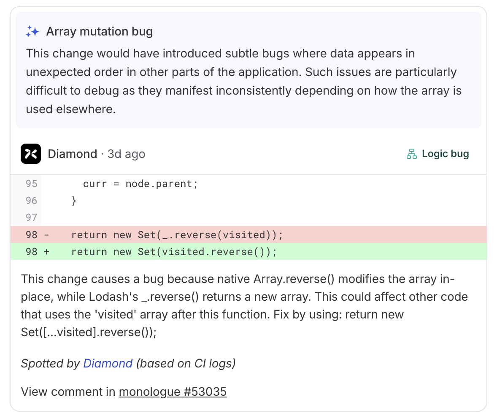
Task: Open the monologue #53035 link
Action: point(173,392)
